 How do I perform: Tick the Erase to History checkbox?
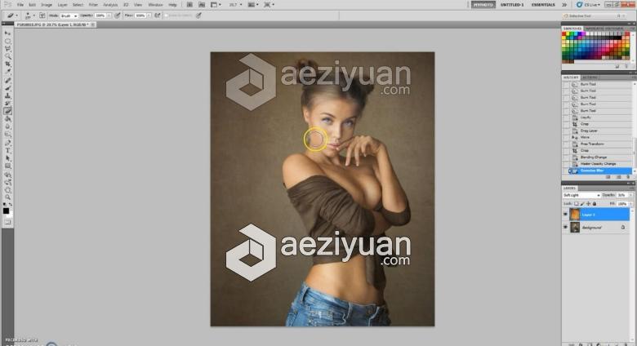click(166, 16)
